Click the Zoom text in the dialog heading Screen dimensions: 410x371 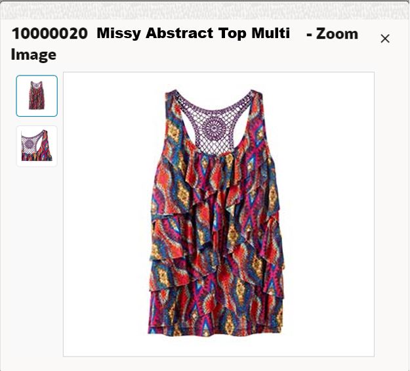pyautogui.click(x=337, y=34)
